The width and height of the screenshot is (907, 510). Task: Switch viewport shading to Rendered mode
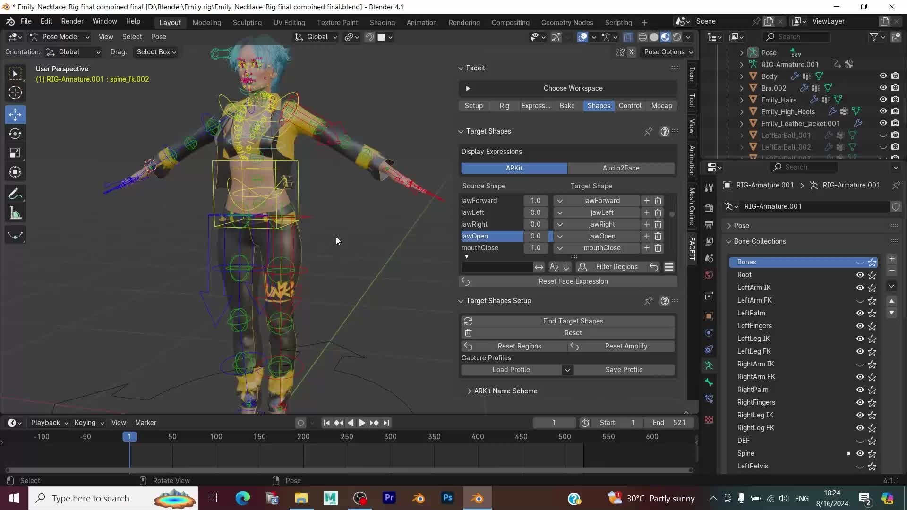[676, 37]
